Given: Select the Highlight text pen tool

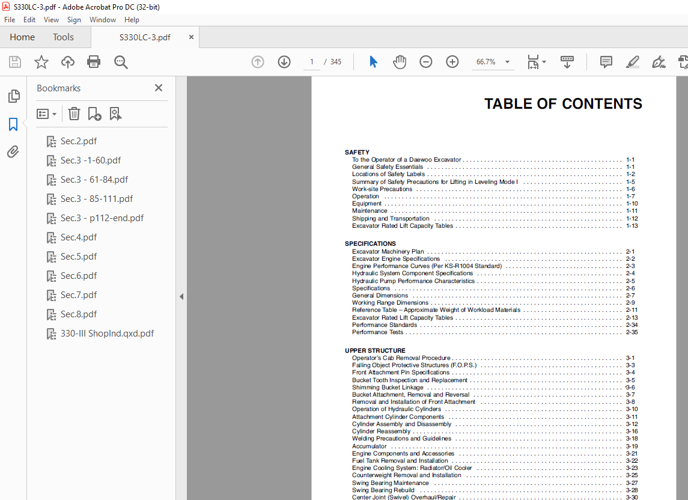Looking at the screenshot, I should coord(632,62).
